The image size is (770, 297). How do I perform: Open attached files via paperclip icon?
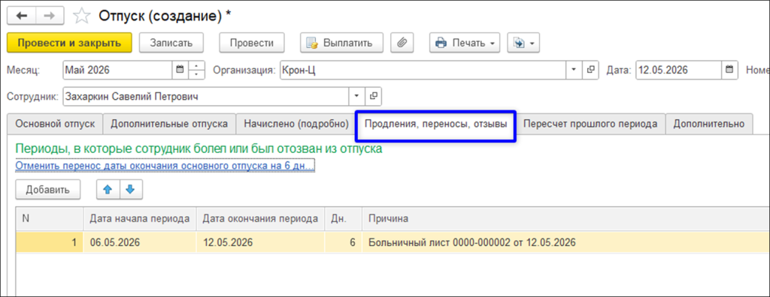pos(402,43)
